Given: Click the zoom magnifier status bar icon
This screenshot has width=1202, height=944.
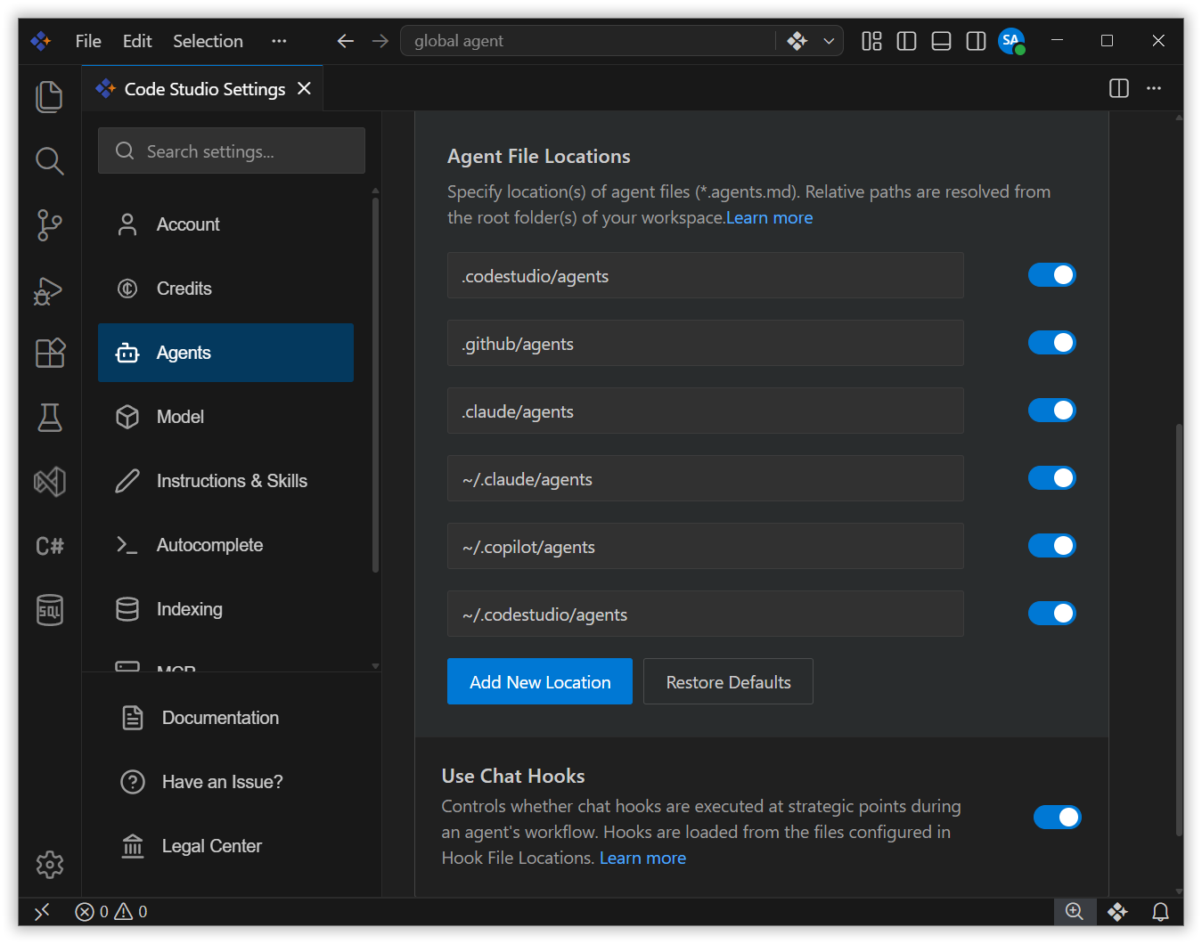Looking at the screenshot, I should tap(1075, 911).
